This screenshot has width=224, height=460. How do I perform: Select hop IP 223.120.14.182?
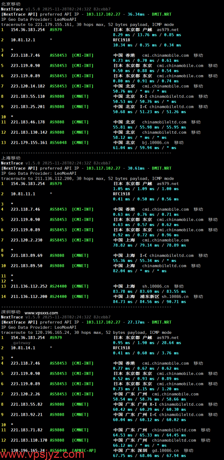[28, 86]
